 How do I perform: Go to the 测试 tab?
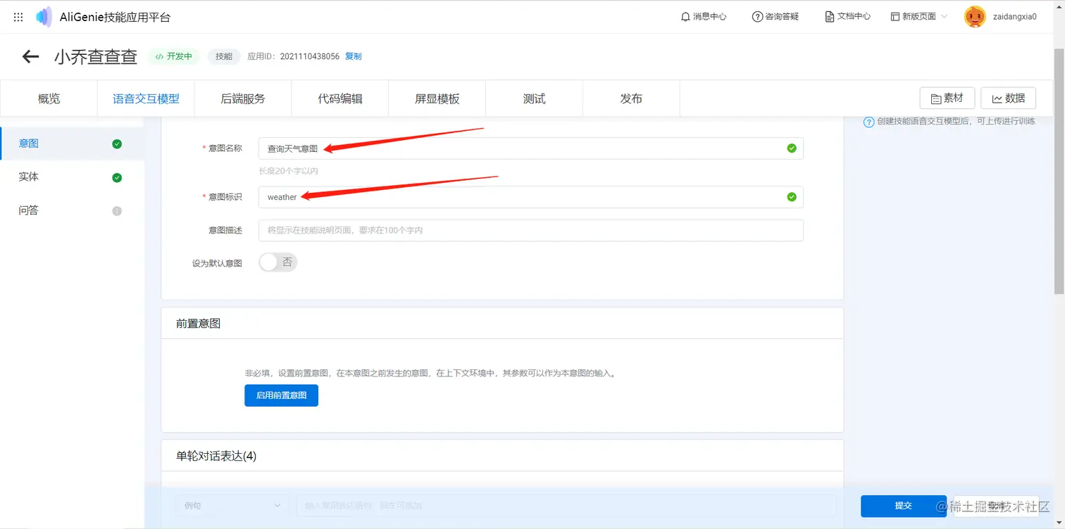pyautogui.click(x=535, y=98)
